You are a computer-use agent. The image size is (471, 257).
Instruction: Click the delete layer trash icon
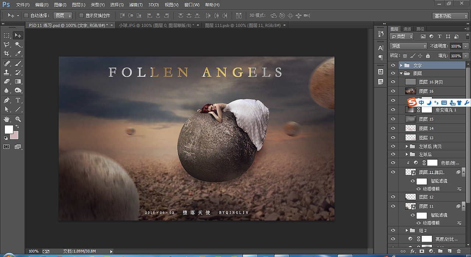pyautogui.click(x=458, y=251)
